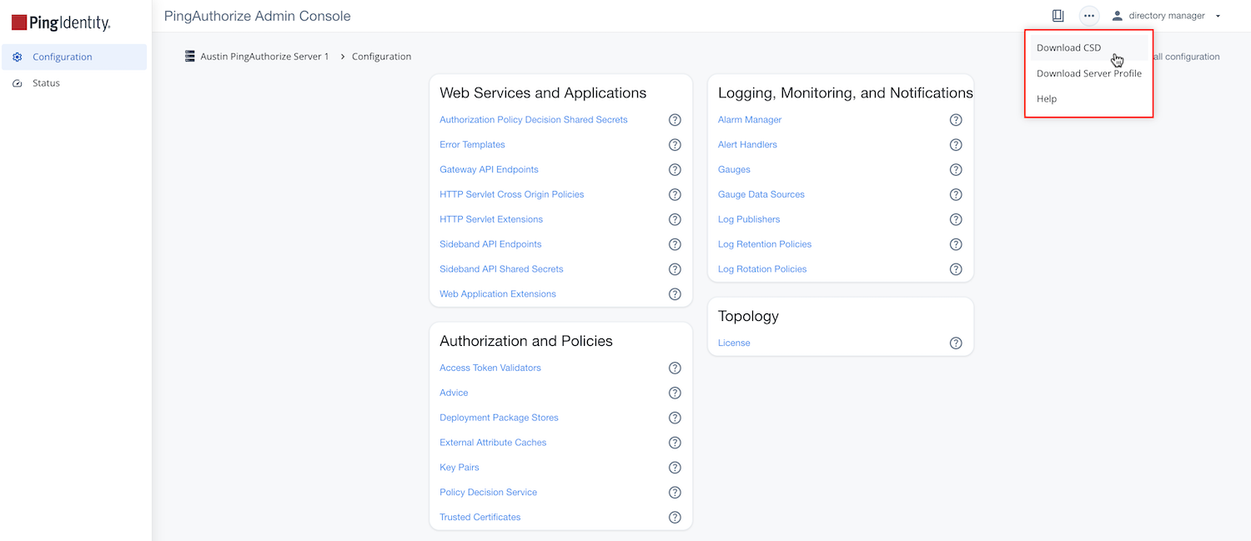Open the Policy Decision Service page
The height and width of the screenshot is (541, 1251).
coord(488,492)
